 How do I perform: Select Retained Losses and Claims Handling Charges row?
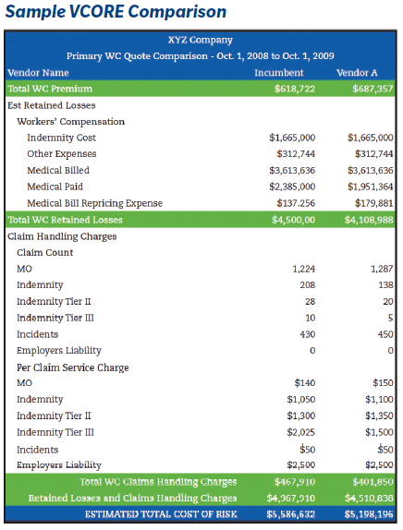[201, 498]
